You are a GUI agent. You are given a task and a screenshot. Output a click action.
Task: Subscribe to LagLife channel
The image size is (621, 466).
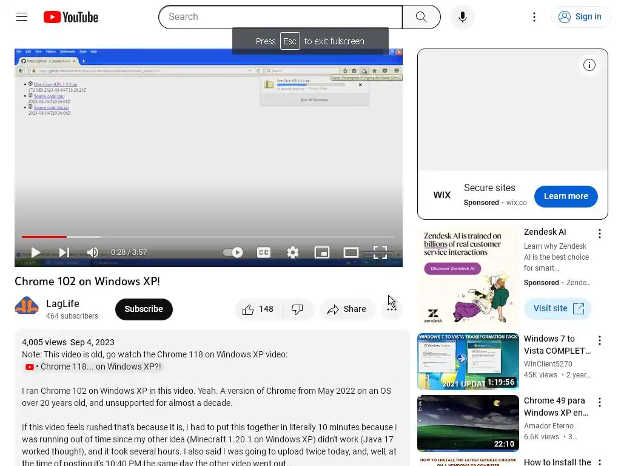click(144, 309)
